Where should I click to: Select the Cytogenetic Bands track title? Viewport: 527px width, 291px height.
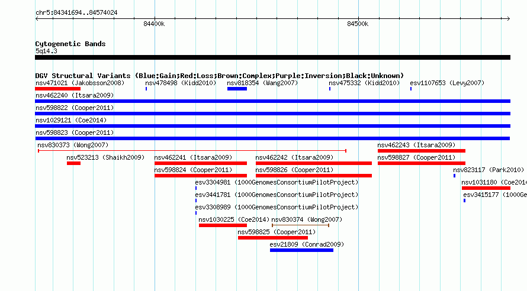(70, 44)
